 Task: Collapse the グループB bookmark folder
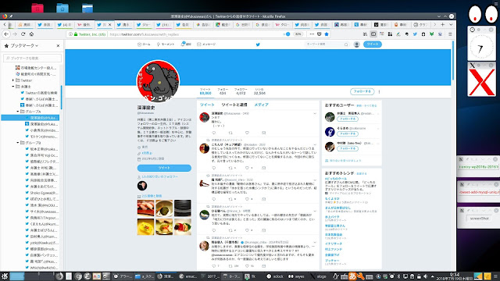coord(17,143)
